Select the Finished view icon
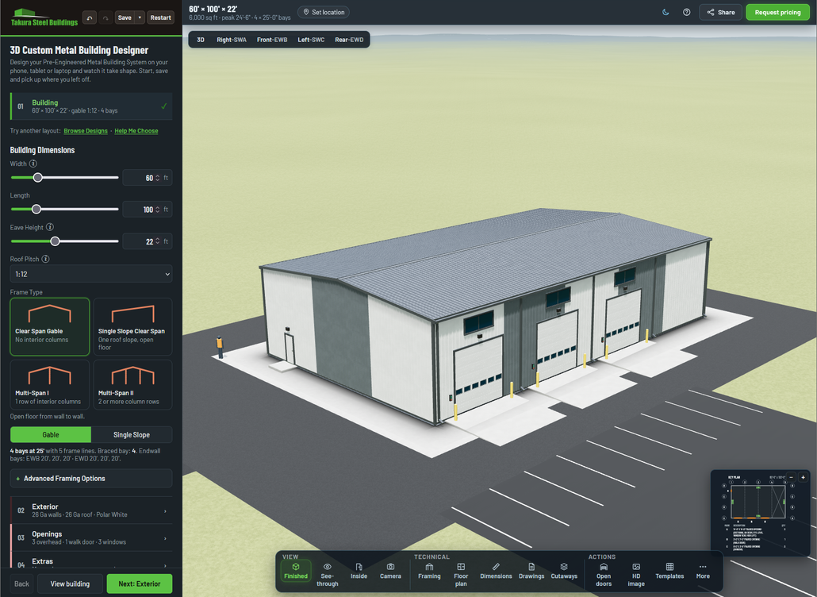The height and width of the screenshot is (597, 817). point(295,571)
